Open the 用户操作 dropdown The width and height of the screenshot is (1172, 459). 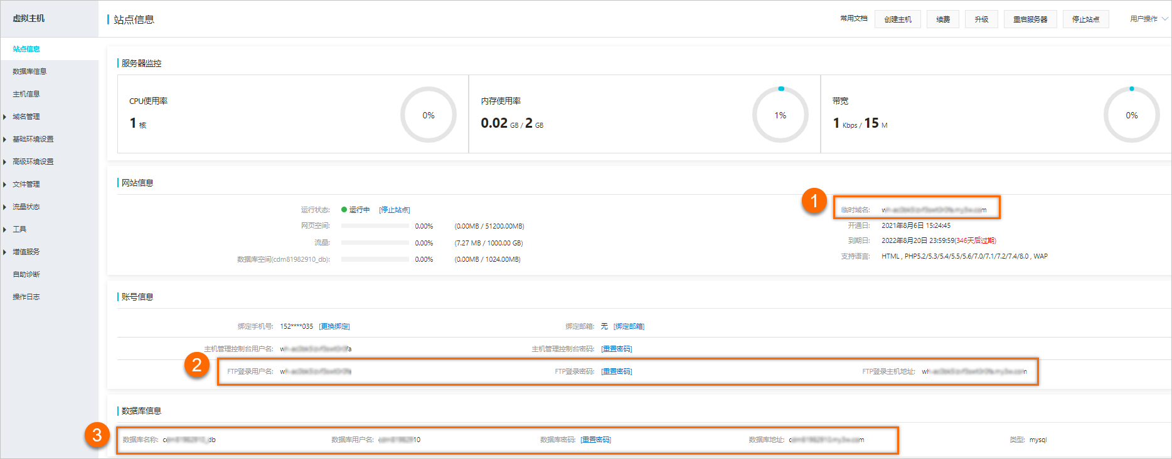(1149, 19)
